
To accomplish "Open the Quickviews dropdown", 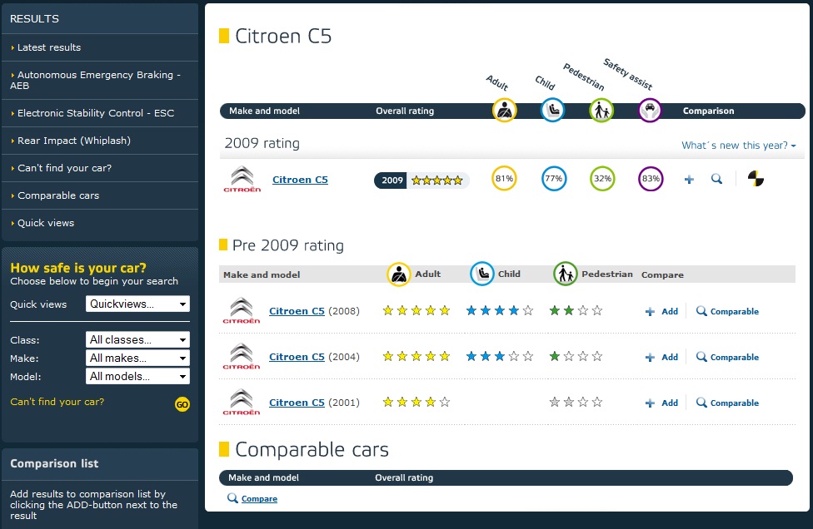I will [137, 304].
